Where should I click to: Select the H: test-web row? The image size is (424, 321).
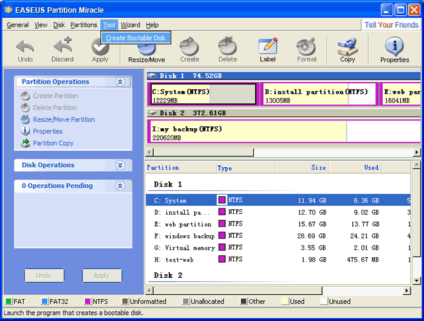click(278, 260)
